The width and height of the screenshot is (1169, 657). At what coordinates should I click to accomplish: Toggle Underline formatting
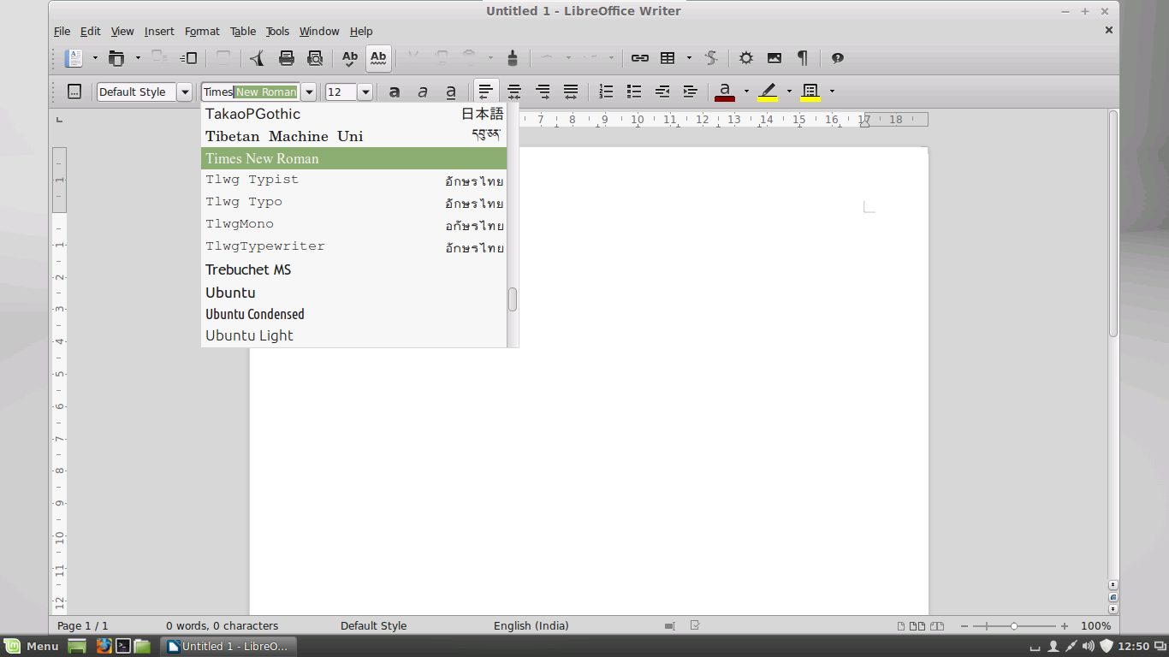click(451, 92)
